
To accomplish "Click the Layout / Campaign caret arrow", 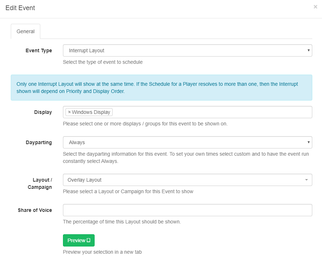I will (307, 180).
